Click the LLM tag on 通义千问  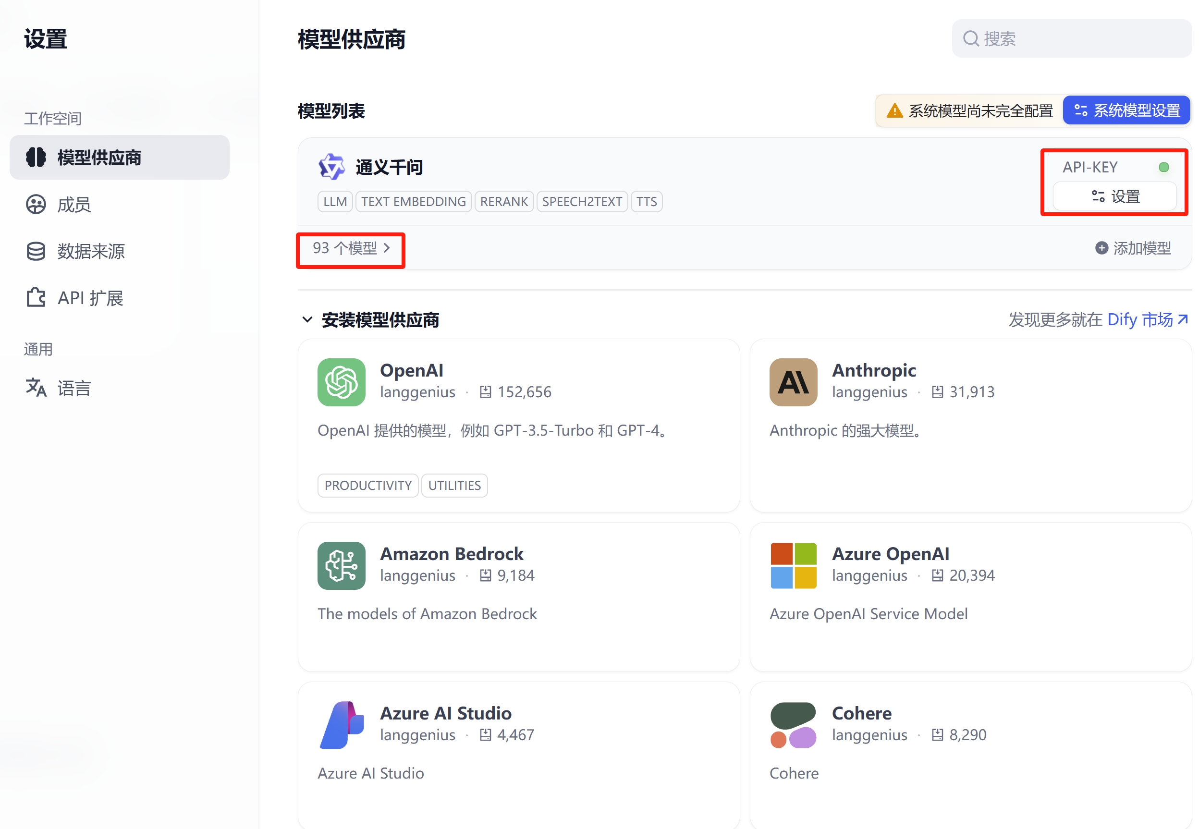335,202
